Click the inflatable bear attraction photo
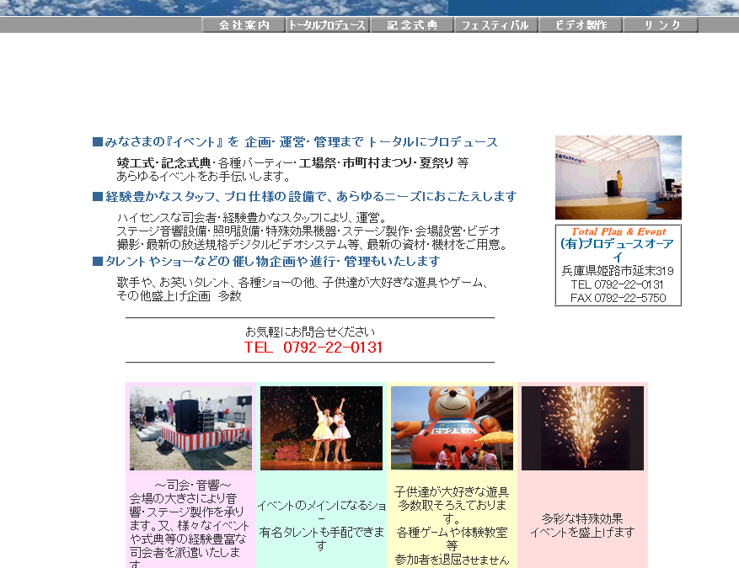739x568 pixels. (452, 427)
